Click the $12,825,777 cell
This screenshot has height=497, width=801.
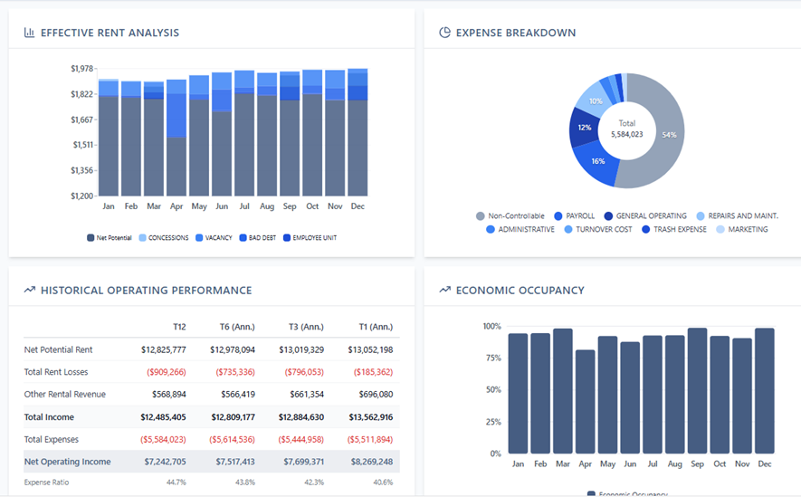pos(164,350)
